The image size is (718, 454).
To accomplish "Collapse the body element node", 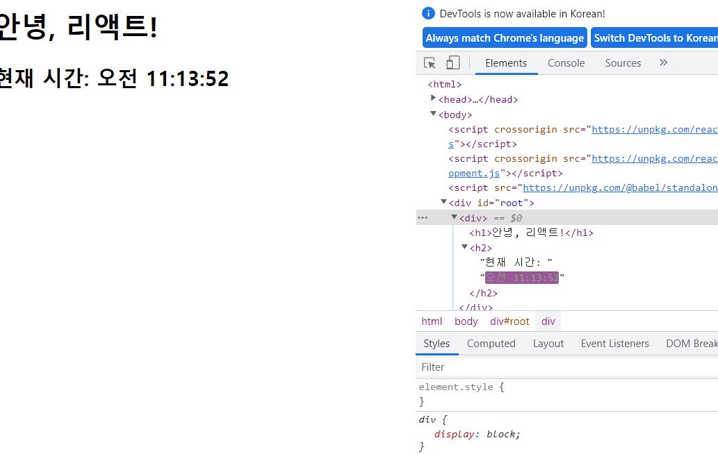I will (433, 113).
